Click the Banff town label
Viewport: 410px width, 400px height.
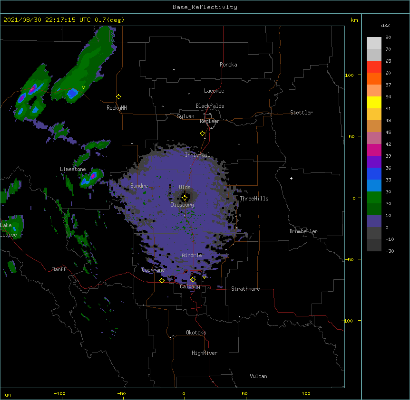pyautogui.click(x=59, y=269)
